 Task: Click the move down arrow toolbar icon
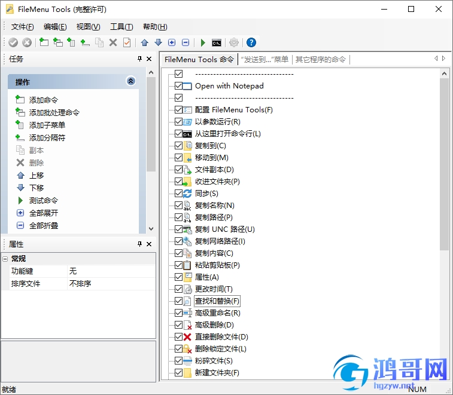(159, 42)
